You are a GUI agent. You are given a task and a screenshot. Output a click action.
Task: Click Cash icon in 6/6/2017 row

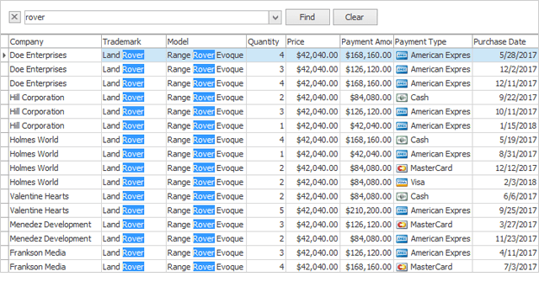tap(402, 196)
